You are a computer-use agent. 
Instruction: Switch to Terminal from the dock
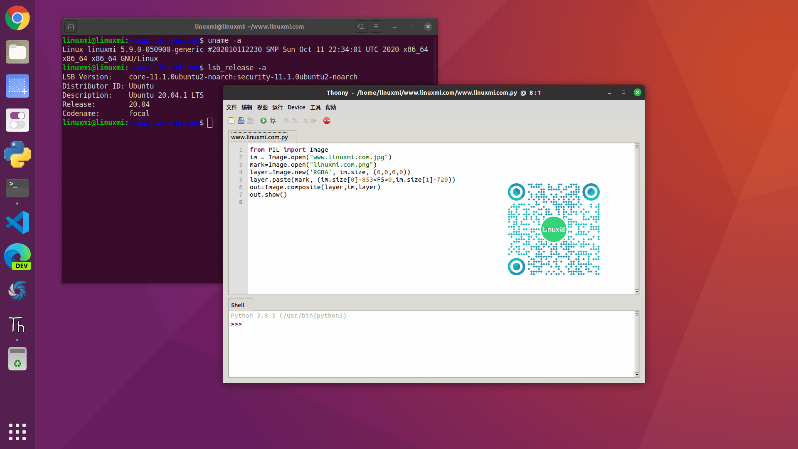pos(17,188)
